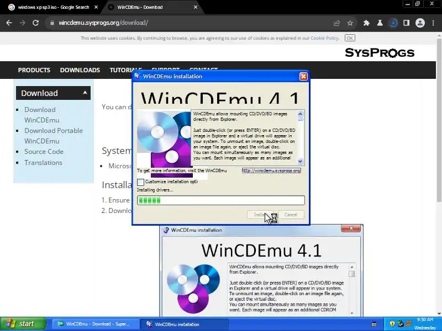This screenshot has width=442, height=331.
Task: Click installer description scroll-down arrow
Action: click(300, 161)
